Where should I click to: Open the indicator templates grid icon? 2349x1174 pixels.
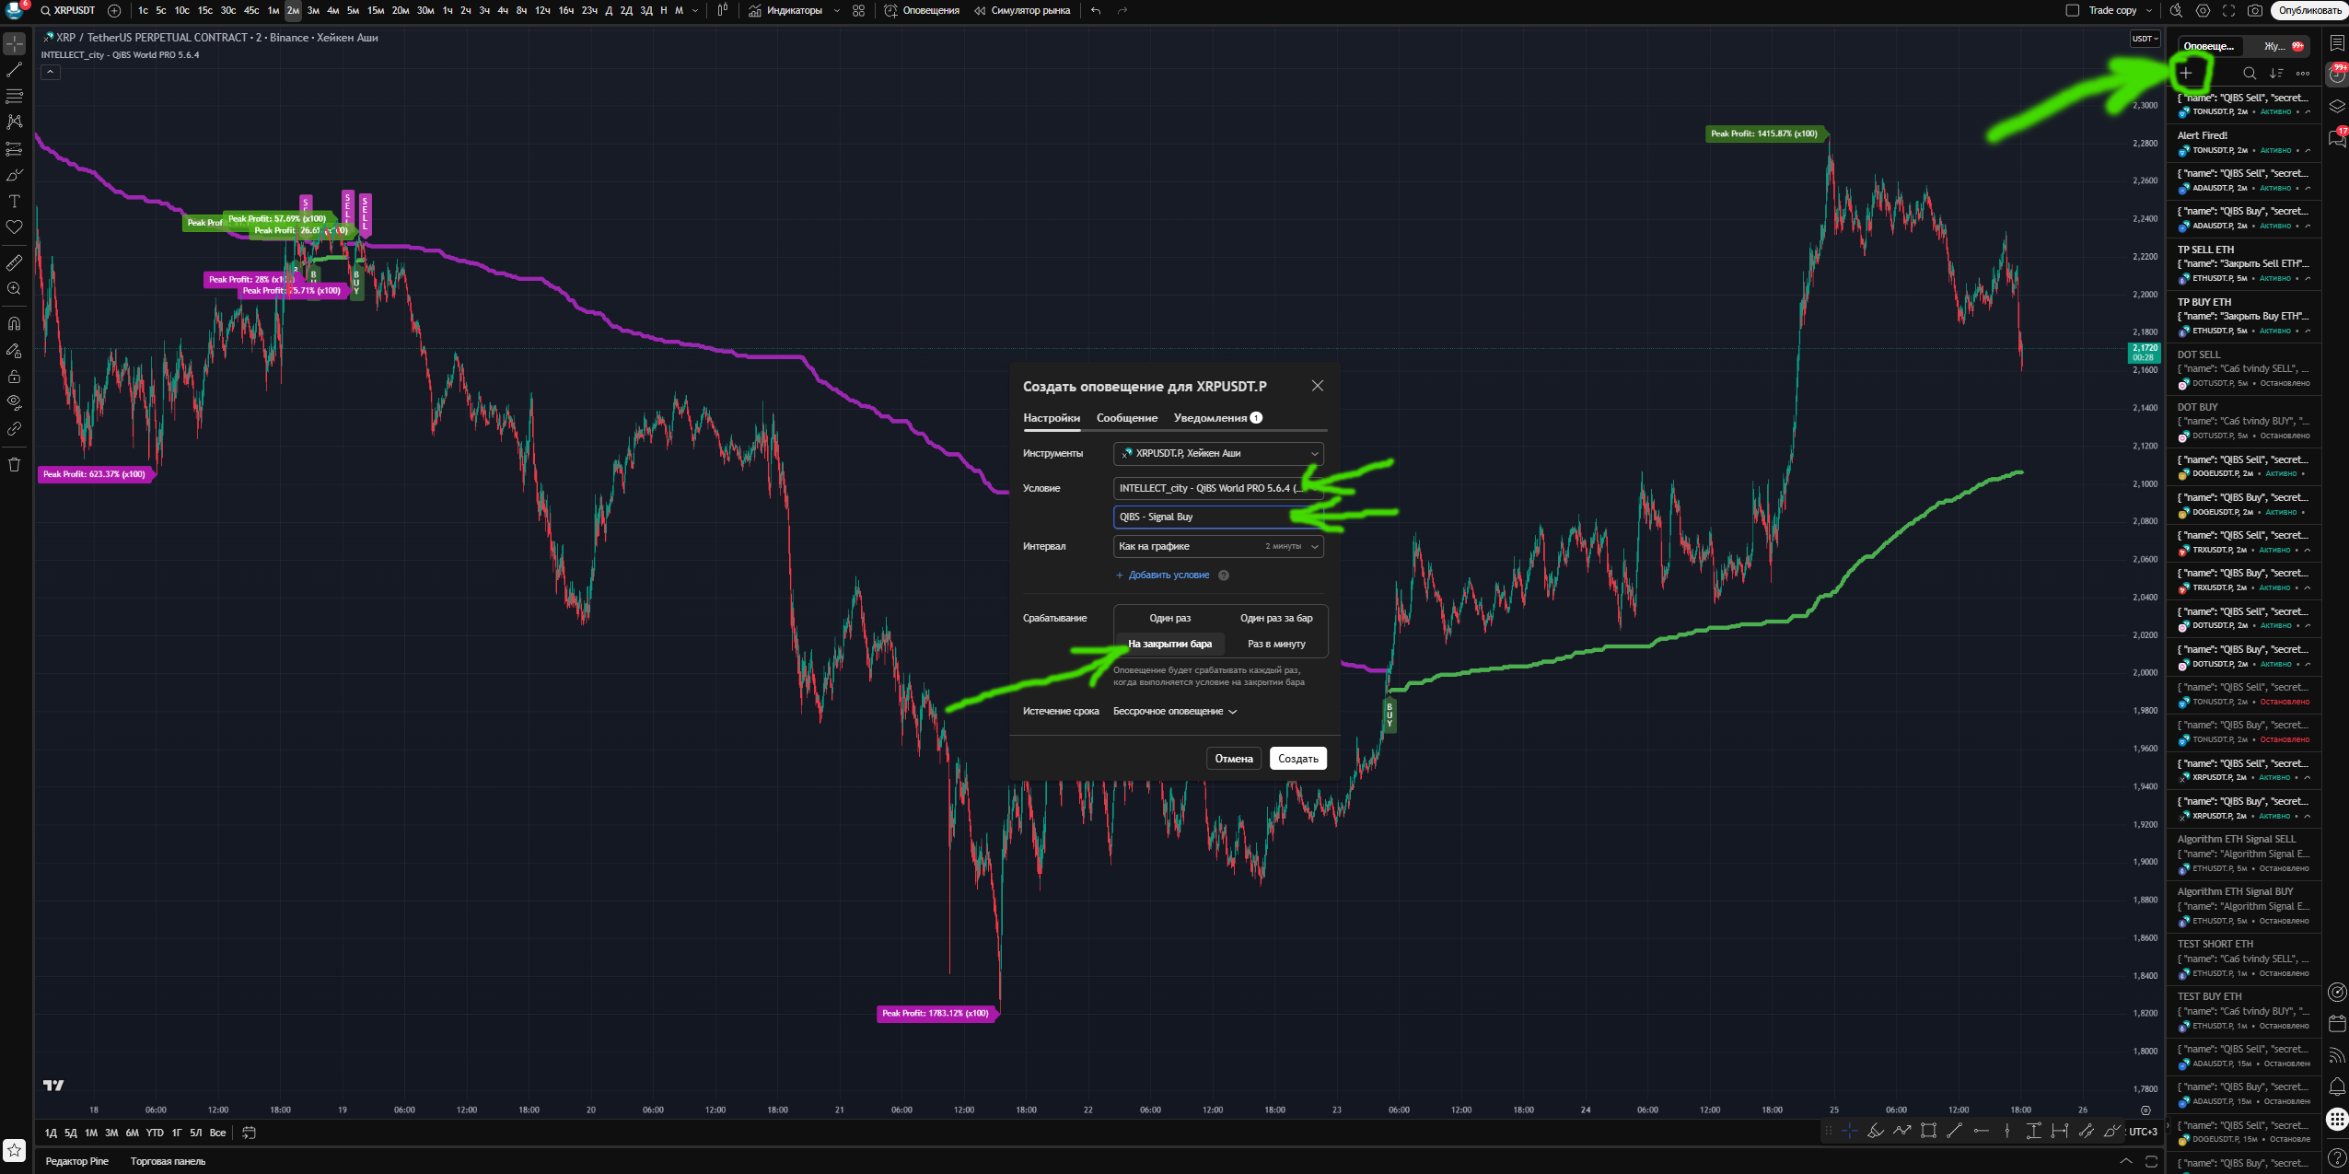coord(858,10)
